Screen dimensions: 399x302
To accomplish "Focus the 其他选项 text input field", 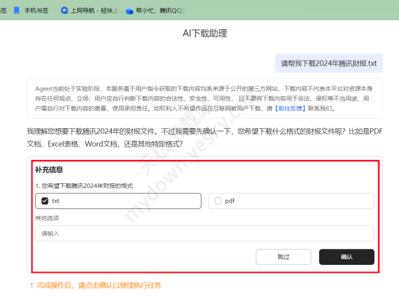I will coord(204,234).
